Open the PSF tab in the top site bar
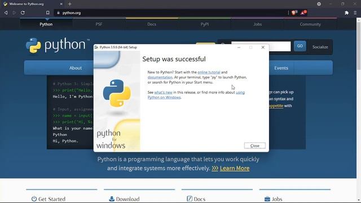Screen dimensions: 361x203 click(x=99, y=24)
